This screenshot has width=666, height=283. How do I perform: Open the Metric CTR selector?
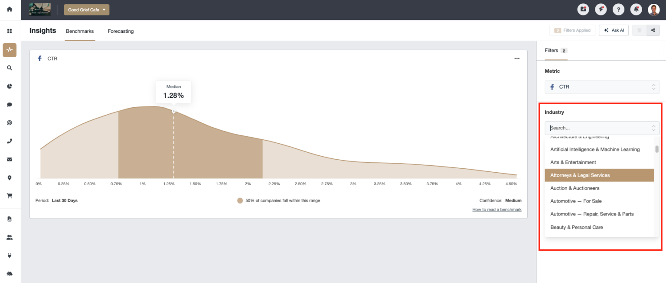[x=602, y=87]
